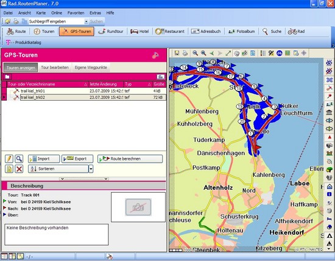The height and width of the screenshot is (261, 335).
Task: Click the first layout icon in status bar
Action: pos(4,256)
